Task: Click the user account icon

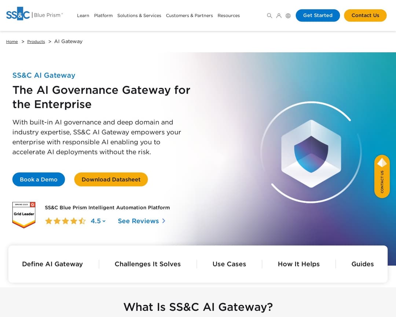Action: click(x=279, y=15)
